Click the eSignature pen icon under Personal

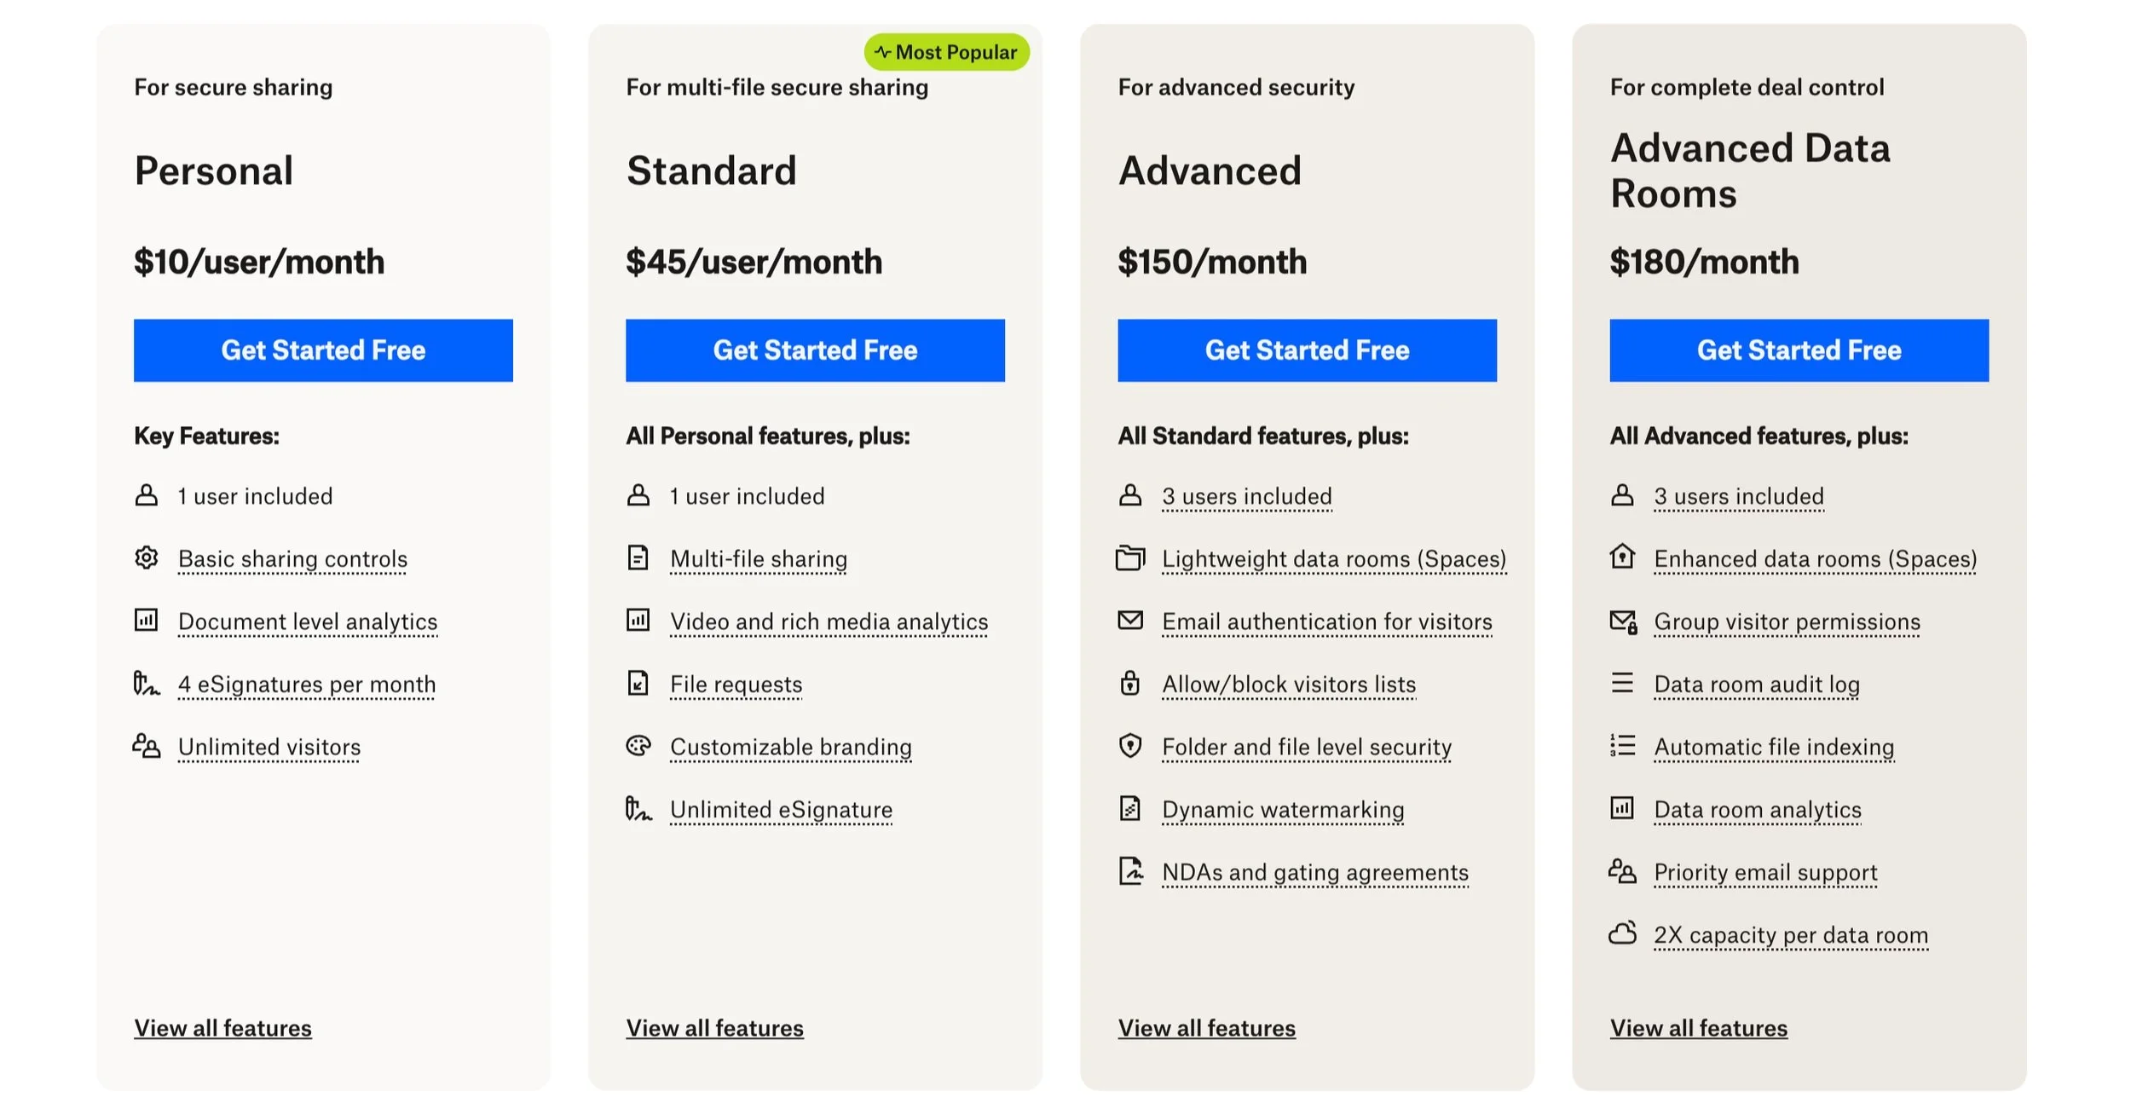tap(147, 683)
